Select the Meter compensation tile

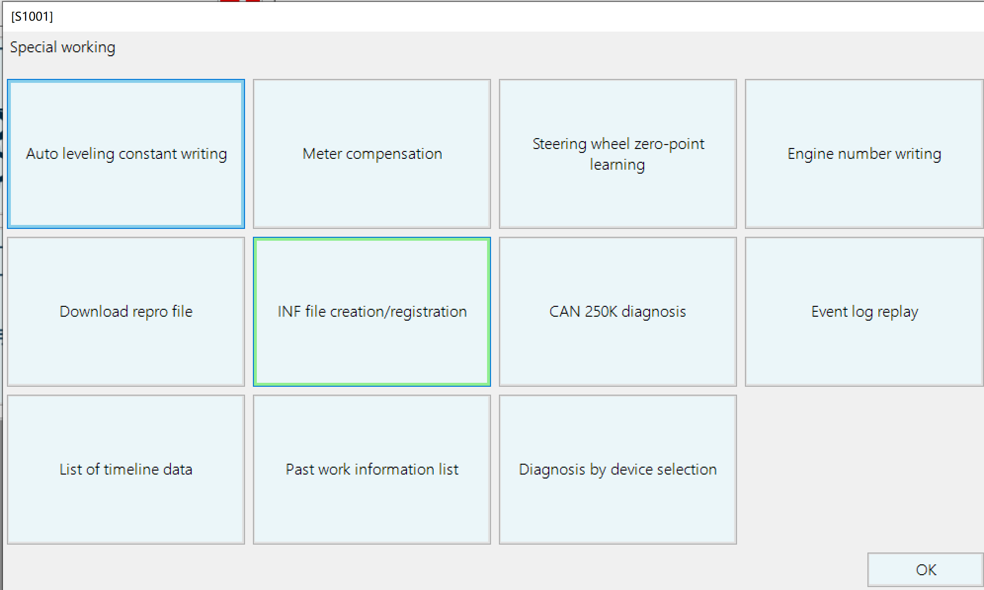pos(372,154)
